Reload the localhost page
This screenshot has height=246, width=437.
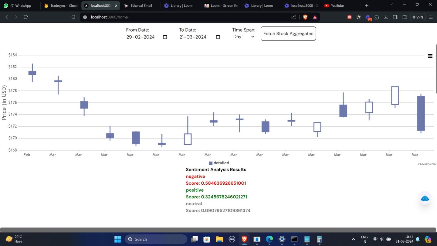[26, 17]
